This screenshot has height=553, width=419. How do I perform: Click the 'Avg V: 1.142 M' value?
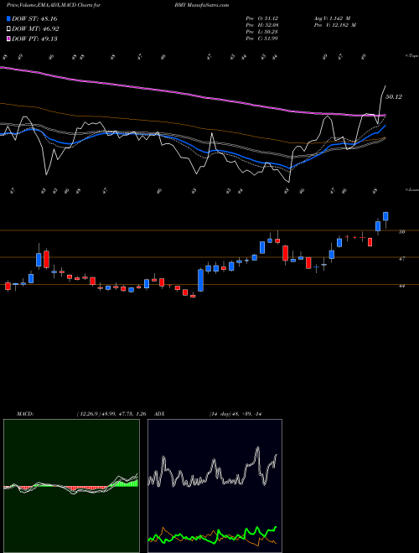click(332, 18)
